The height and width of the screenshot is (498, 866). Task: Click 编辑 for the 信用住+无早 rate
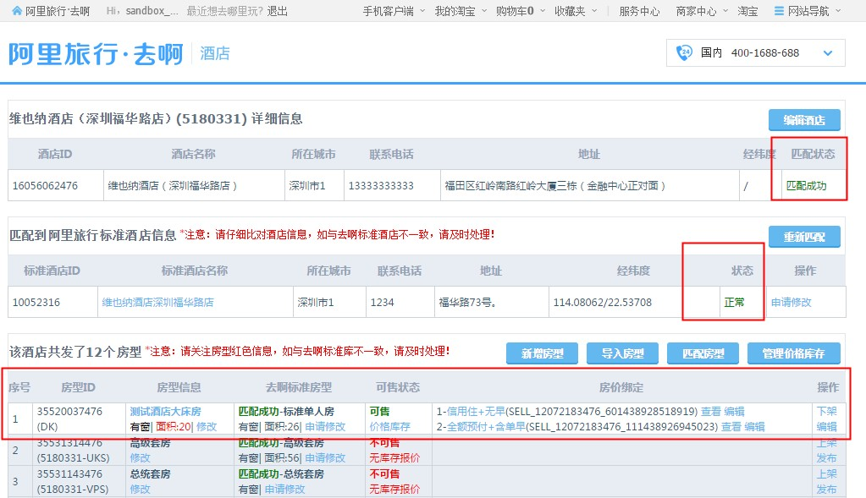pos(734,412)
